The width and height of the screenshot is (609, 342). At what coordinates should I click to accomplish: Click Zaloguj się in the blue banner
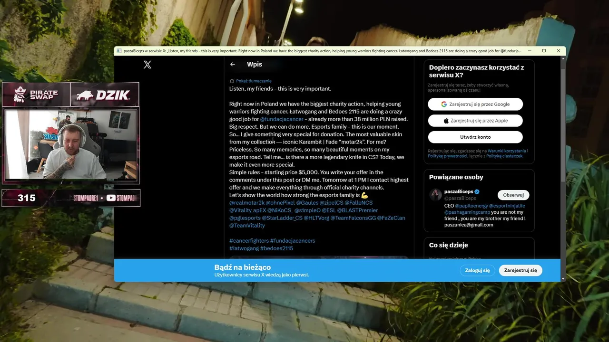[477, 270]
